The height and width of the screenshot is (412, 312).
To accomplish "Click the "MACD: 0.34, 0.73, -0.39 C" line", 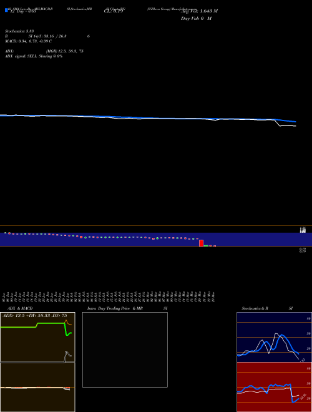I will pyautogui.click(x=28, y=41).
